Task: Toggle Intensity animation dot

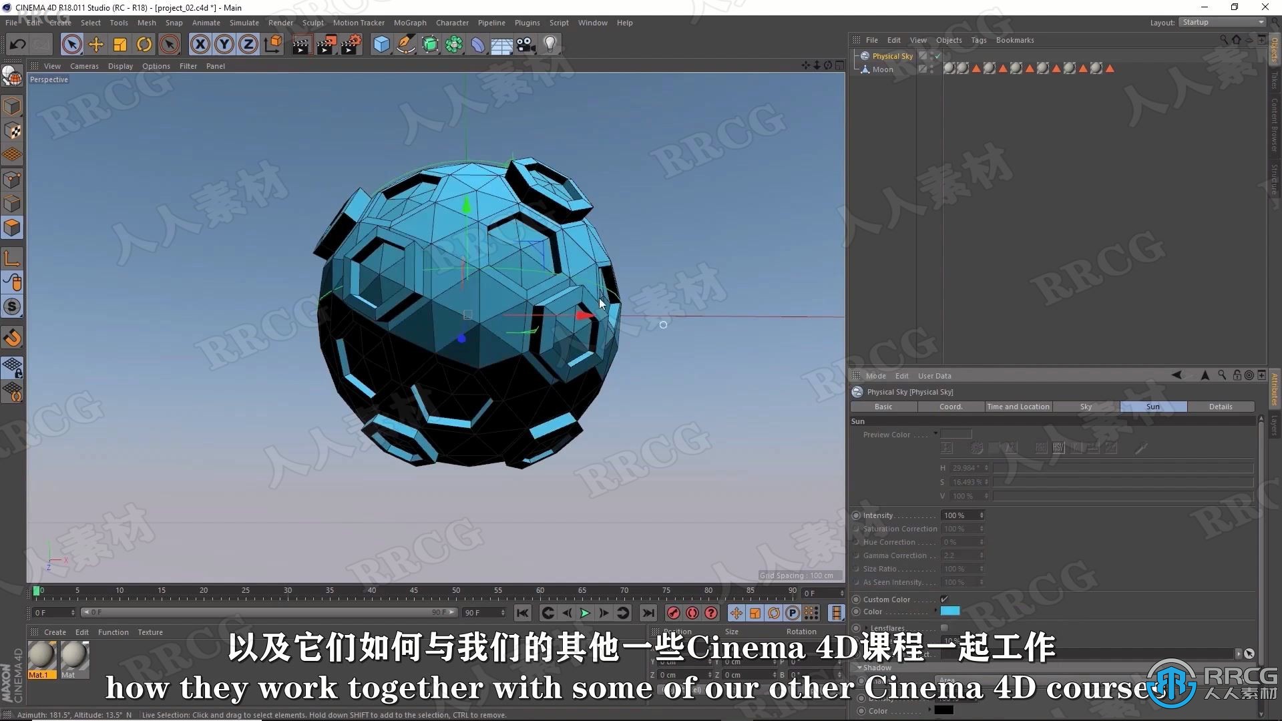Action: tap(856, 515)
